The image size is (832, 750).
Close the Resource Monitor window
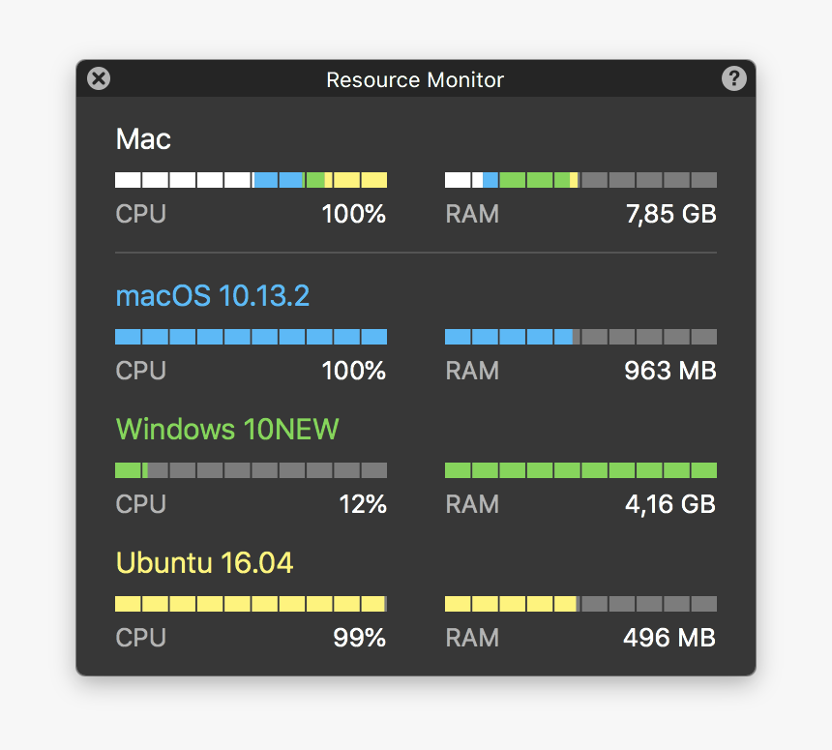tap(99, 78)
